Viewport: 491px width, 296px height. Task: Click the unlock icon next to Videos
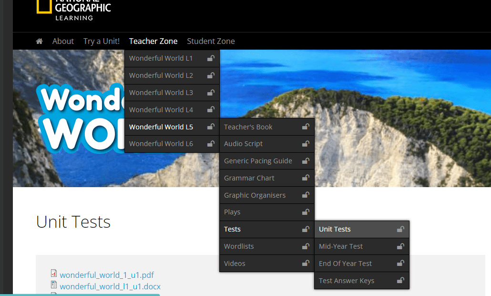point(306,264)
